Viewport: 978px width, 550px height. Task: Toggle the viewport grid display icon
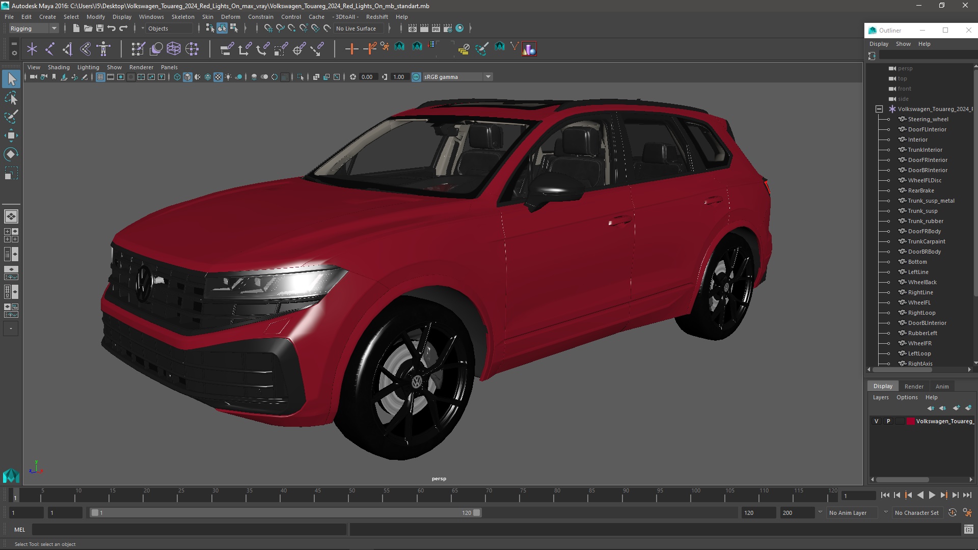point(100,77)
